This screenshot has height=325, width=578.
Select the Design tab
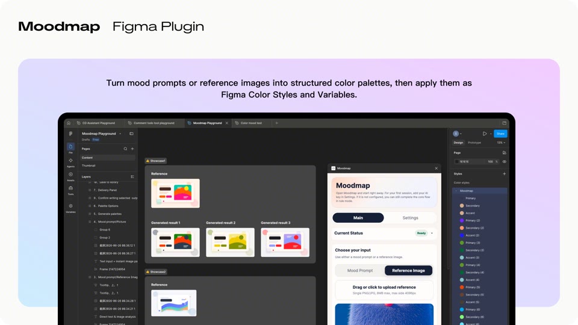[458, 143]
